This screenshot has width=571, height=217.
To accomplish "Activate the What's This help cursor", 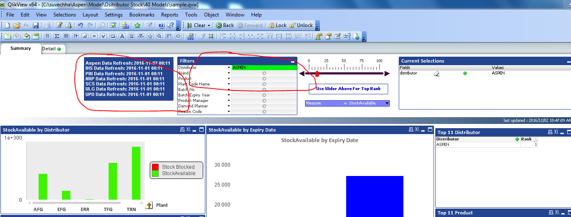I will click(171, 25).
